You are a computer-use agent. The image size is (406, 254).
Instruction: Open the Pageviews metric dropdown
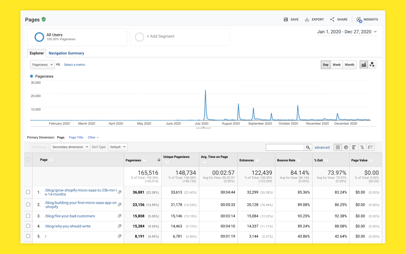pos(42,65)
